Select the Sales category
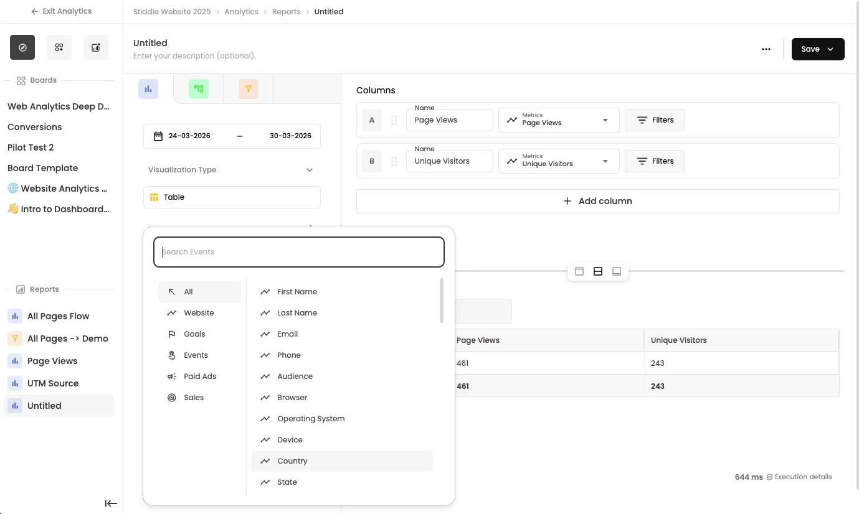 (199, 398)
